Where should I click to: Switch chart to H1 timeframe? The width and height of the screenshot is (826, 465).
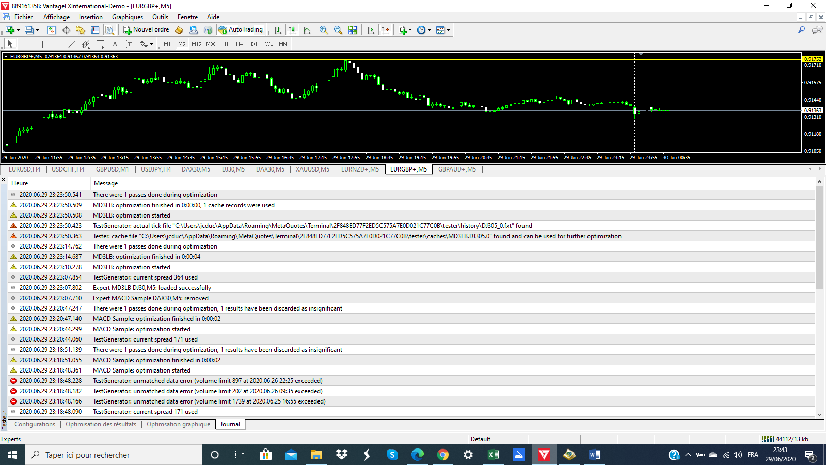point(225,44)
